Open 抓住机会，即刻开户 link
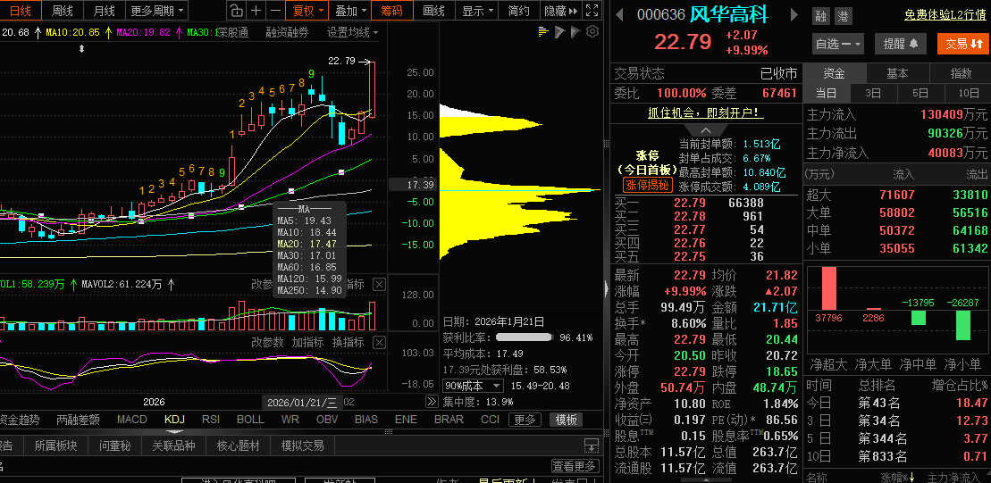 click(705, 113)
